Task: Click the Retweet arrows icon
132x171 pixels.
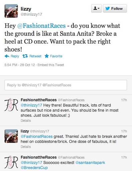Action: click(25, 56)
